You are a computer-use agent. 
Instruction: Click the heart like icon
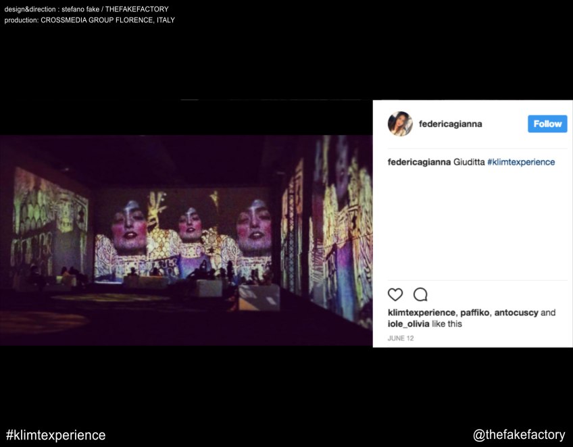(395, 294)
